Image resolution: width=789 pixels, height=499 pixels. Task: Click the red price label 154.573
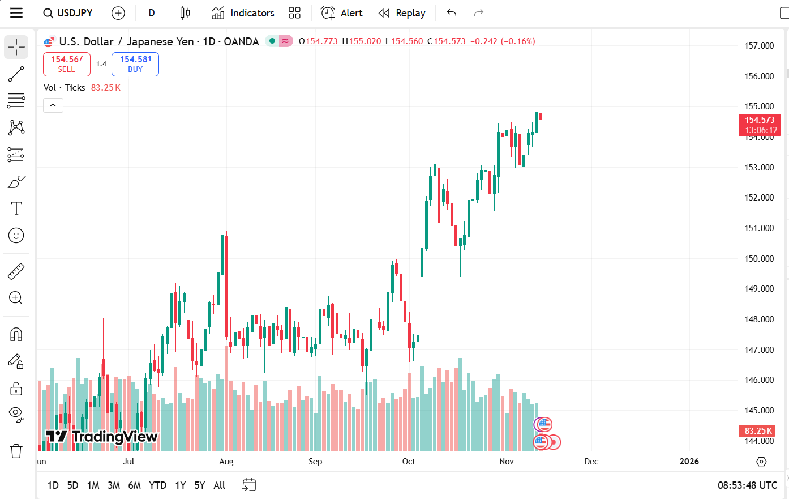pyautogui.click(x=760, y=120)
